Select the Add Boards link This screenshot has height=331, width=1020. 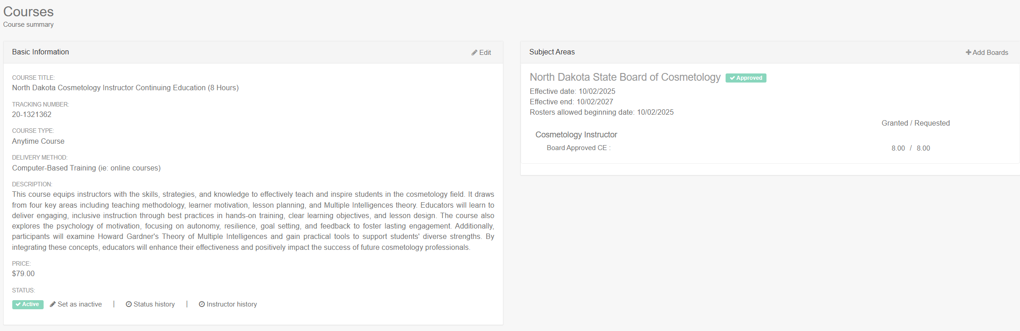(x=990, y=53)
